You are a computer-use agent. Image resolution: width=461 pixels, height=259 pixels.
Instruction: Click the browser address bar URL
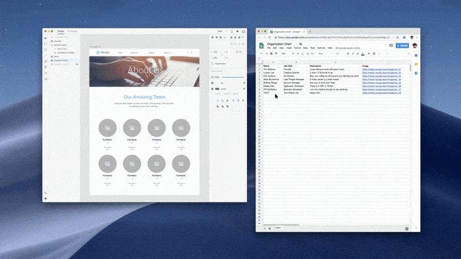coord(334,37)
